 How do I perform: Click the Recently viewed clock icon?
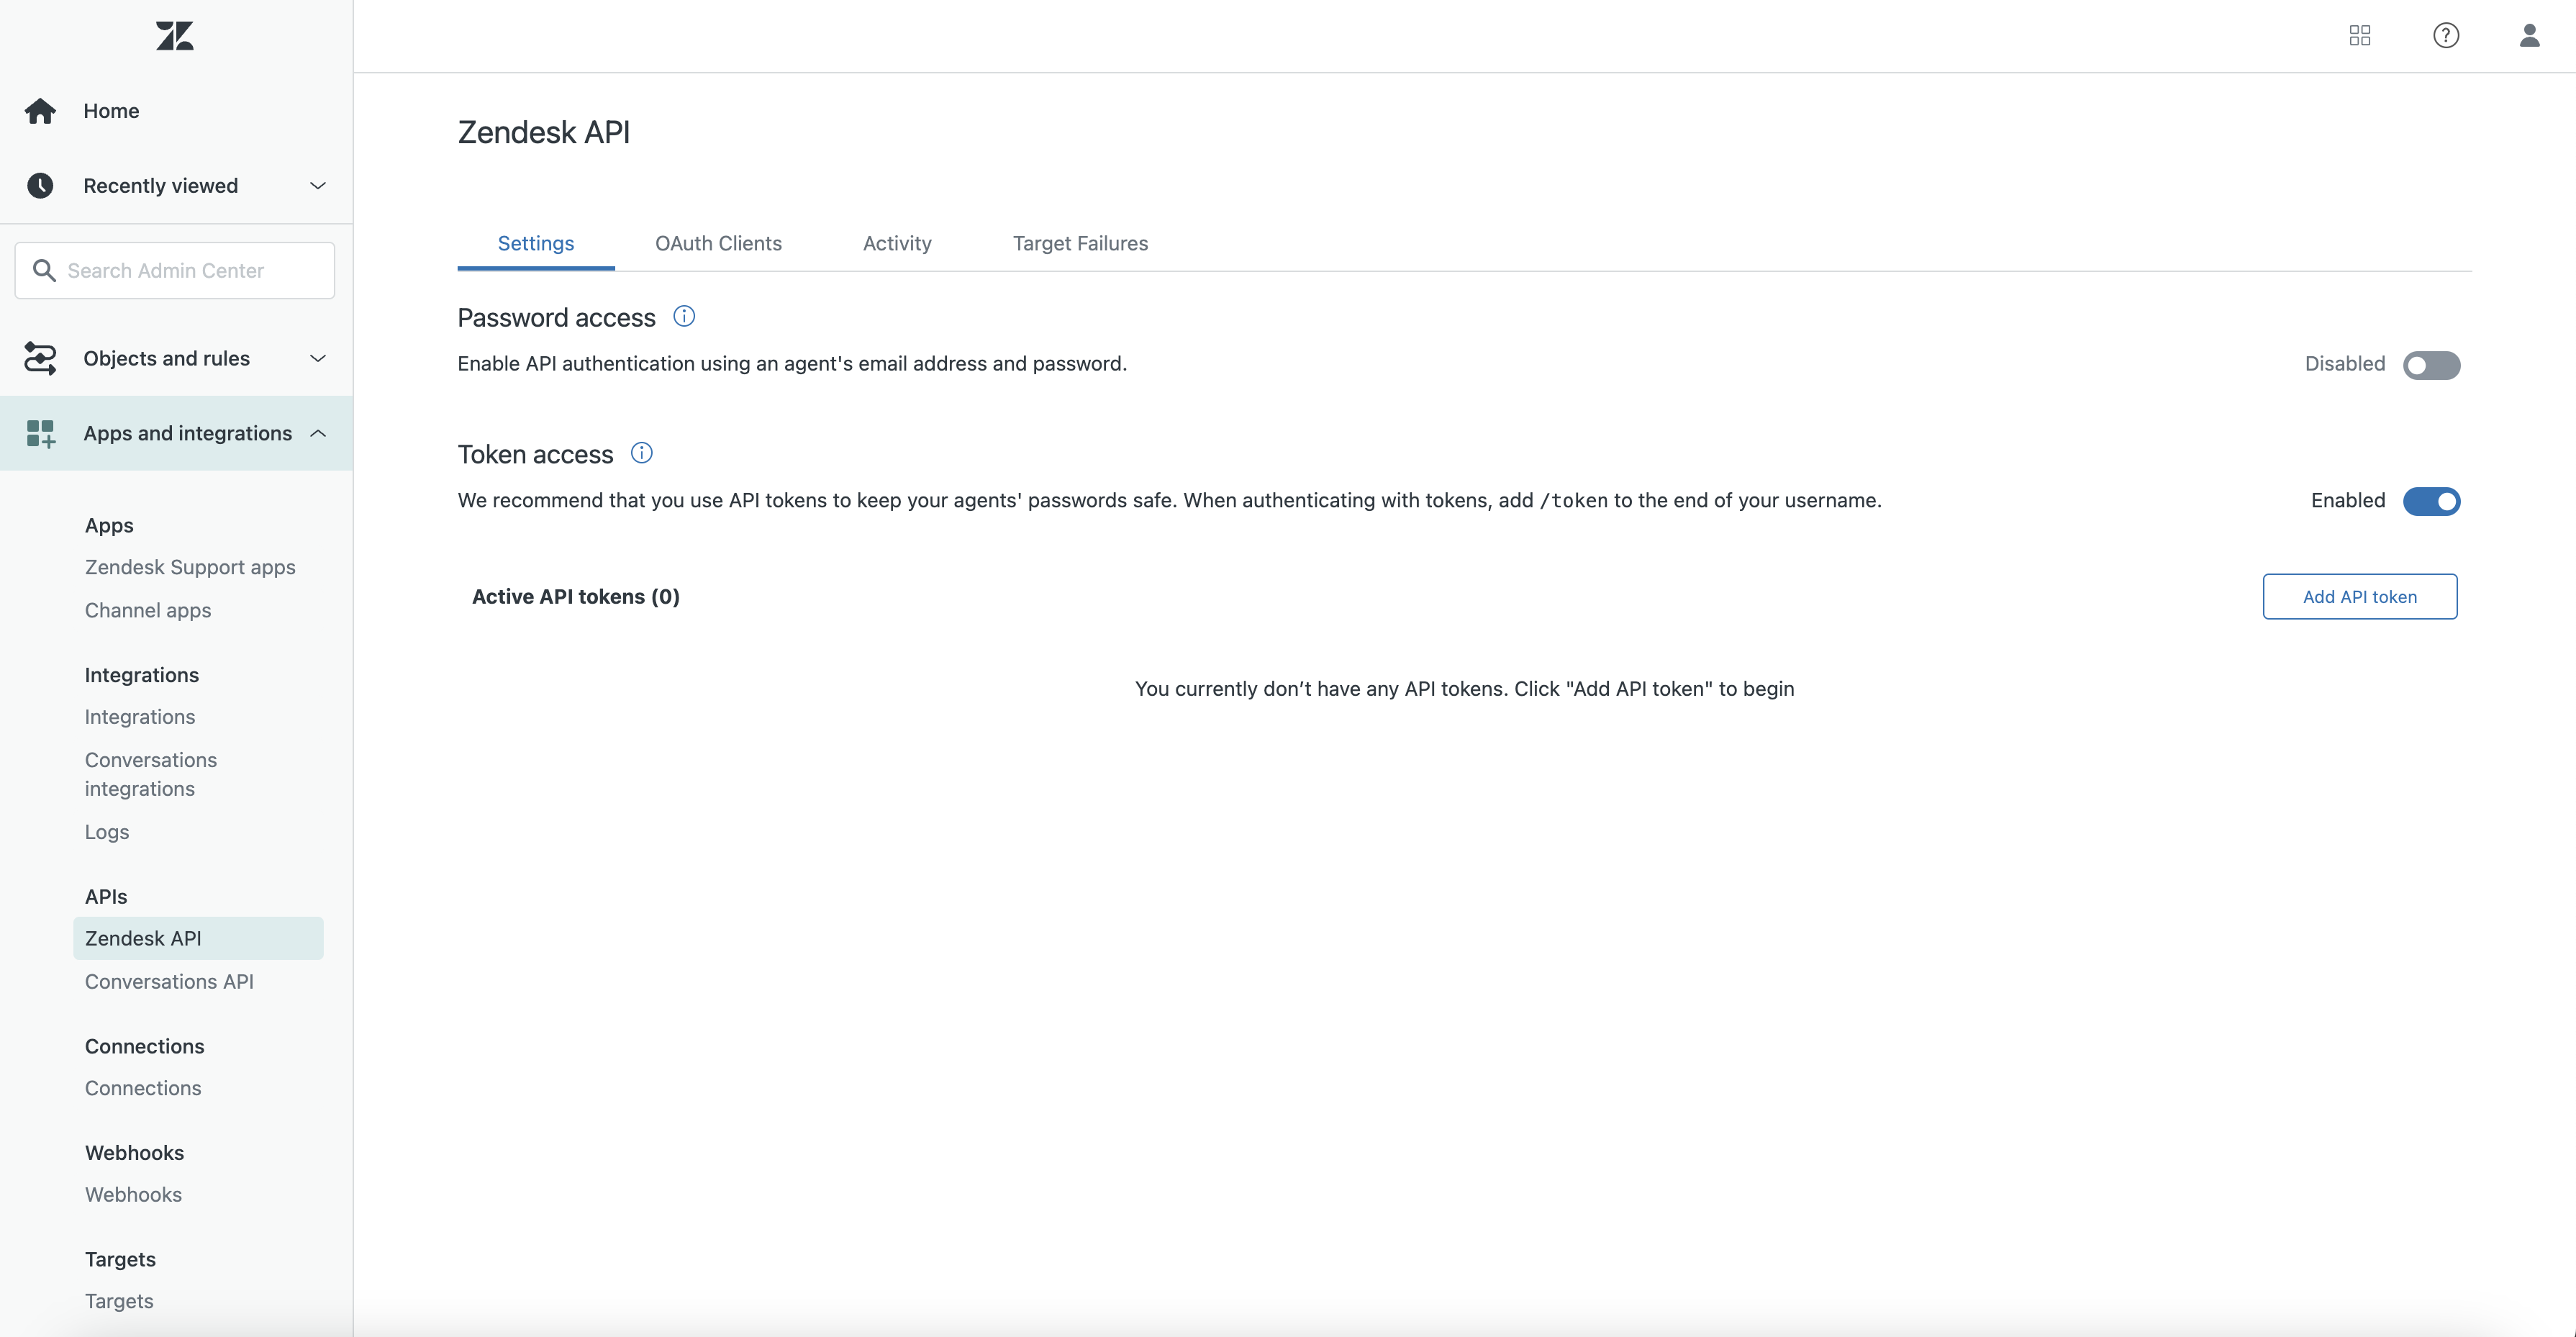[x=40, y=186]
